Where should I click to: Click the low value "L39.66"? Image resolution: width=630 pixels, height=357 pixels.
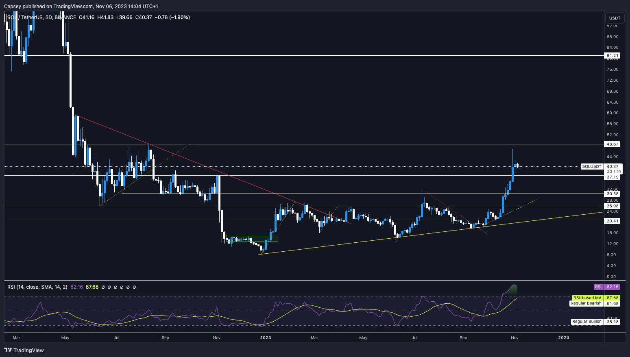click(124, 17)
